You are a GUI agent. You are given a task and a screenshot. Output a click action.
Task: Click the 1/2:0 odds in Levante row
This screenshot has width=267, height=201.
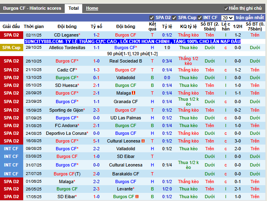tap(167, 189)
